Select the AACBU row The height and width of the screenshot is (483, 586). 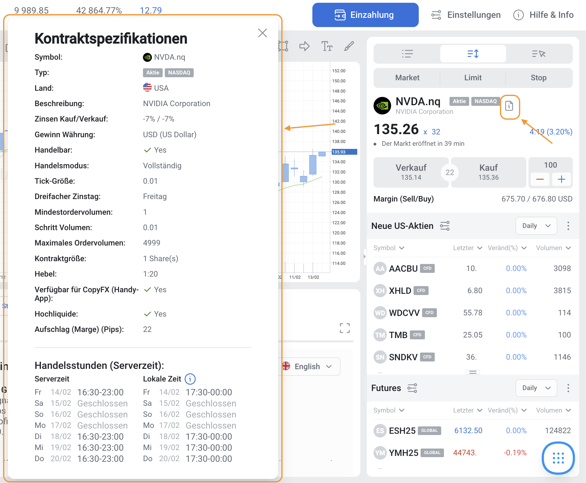pos(473,269)
